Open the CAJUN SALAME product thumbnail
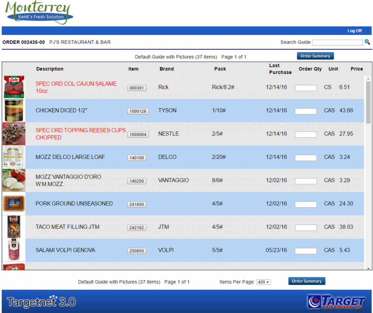The image size is (373, 313). (x=13, y=87)
